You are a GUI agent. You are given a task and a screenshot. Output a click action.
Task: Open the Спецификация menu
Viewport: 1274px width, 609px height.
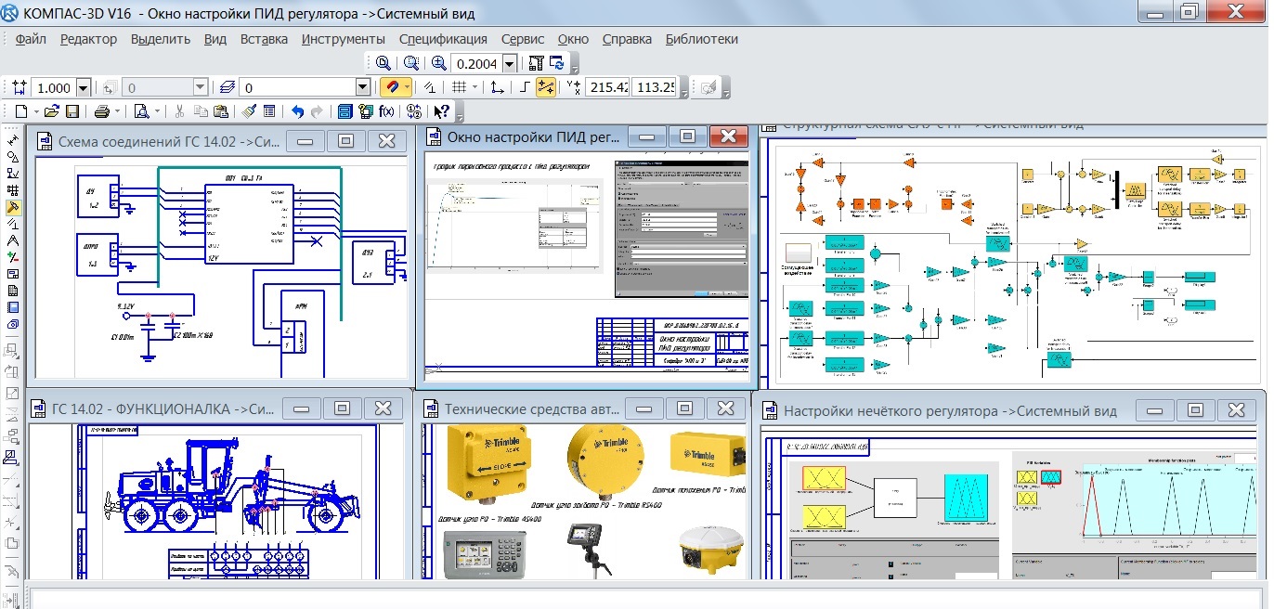443,39
